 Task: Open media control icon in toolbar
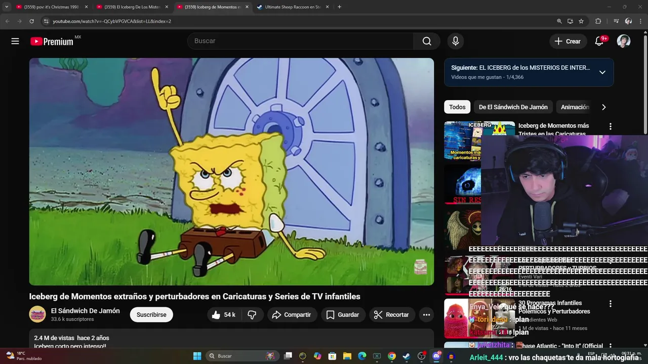coord(616,21)
